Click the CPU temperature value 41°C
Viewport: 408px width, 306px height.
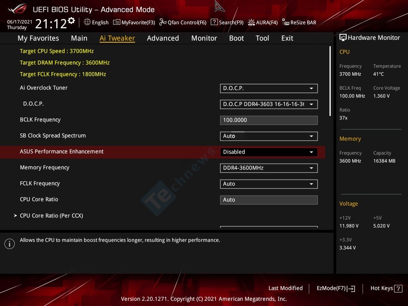point(379,74)
